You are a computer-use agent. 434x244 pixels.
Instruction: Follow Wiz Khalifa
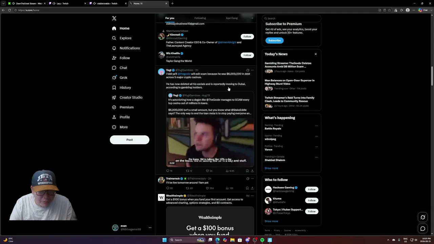[247, 55]
